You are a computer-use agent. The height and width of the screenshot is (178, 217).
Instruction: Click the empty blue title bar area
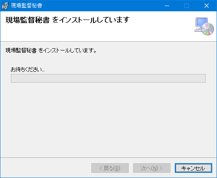[101, 6]
